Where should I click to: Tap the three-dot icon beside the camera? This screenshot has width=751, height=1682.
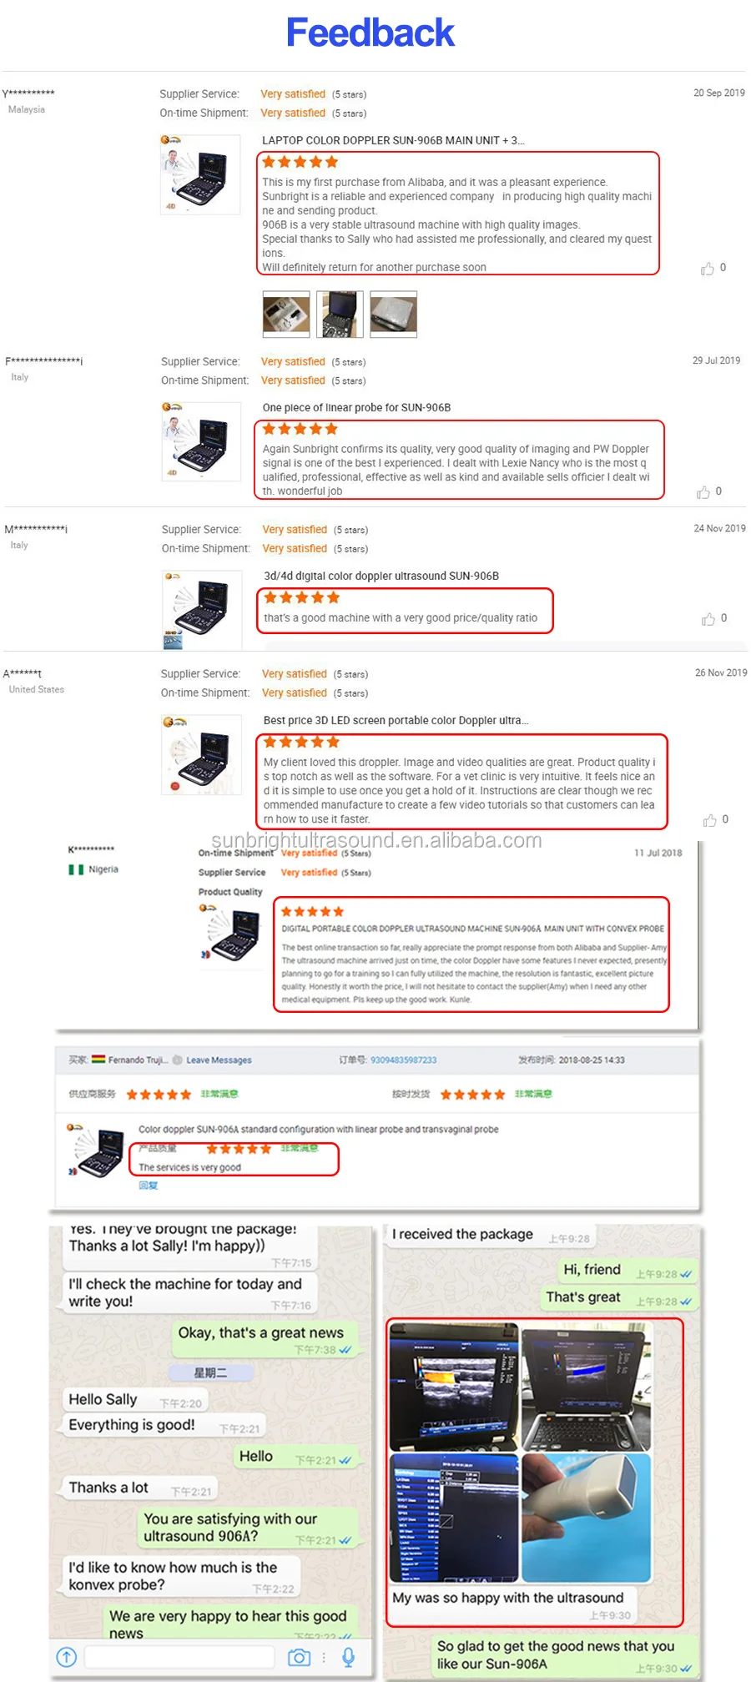click(x=325, y=1657)
